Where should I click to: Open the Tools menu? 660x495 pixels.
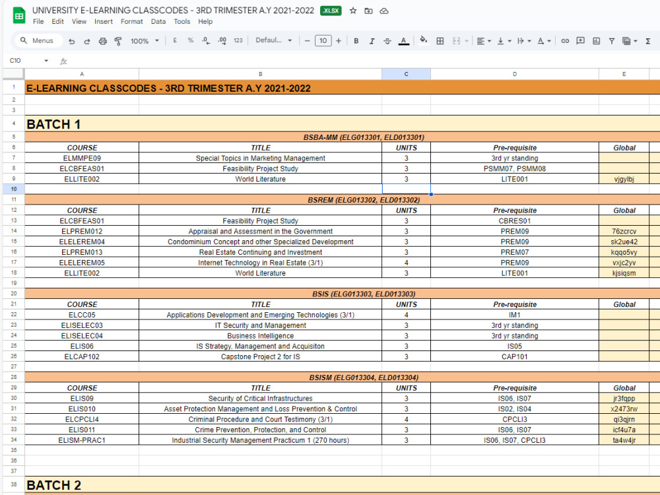[182, 22]
